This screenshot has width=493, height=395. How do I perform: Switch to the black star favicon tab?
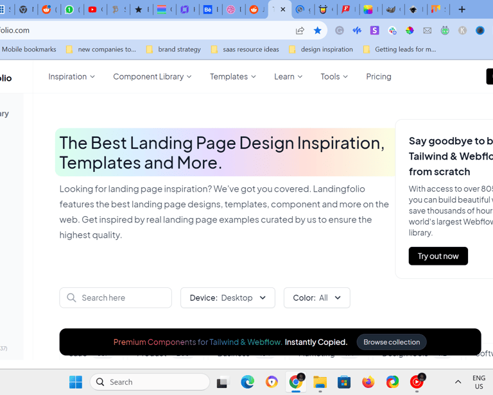[139, 10]
